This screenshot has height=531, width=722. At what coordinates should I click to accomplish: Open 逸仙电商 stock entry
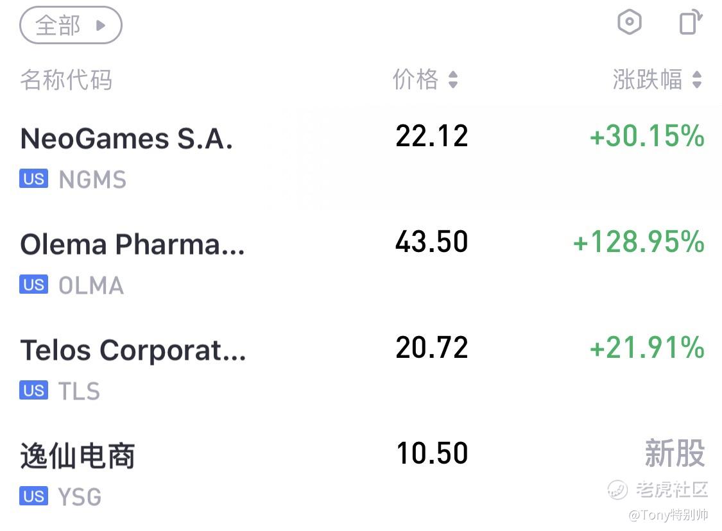point(361,474)
